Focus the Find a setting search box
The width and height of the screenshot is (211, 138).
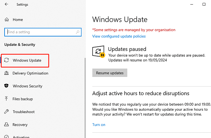[43, 32]
